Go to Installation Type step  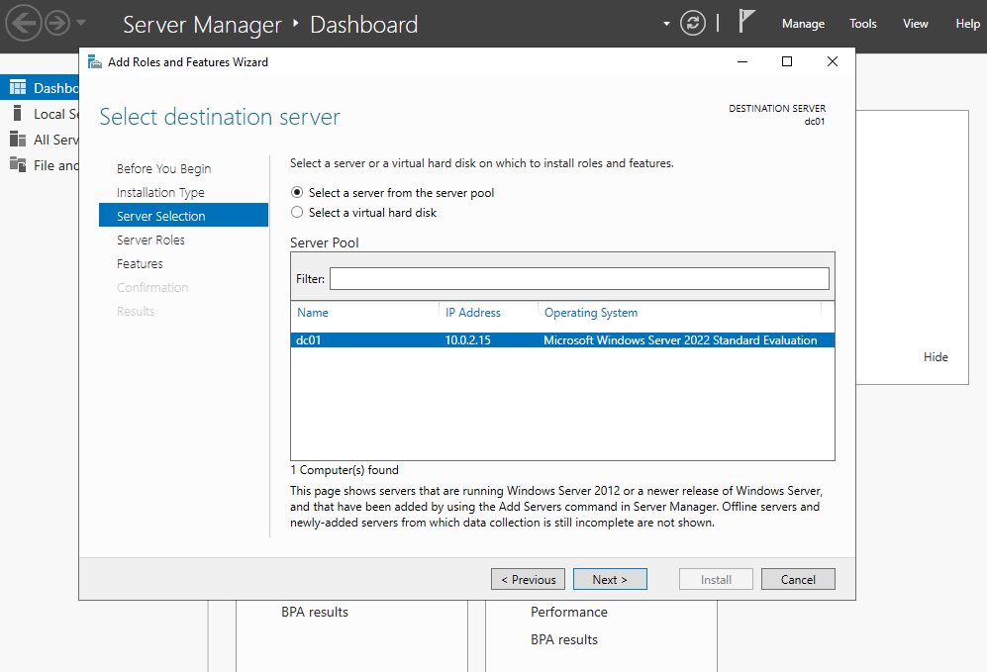point(160,193)
